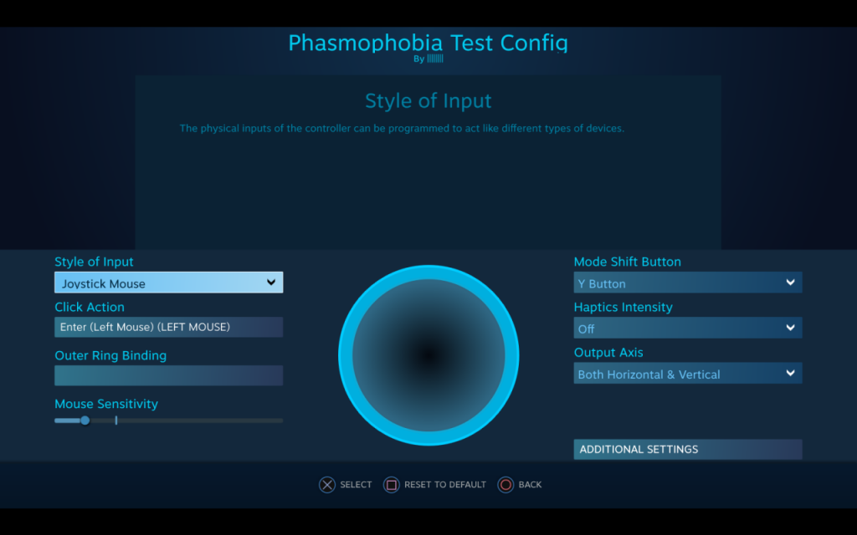Click the circular joystick pad visualization

point(428,354)
